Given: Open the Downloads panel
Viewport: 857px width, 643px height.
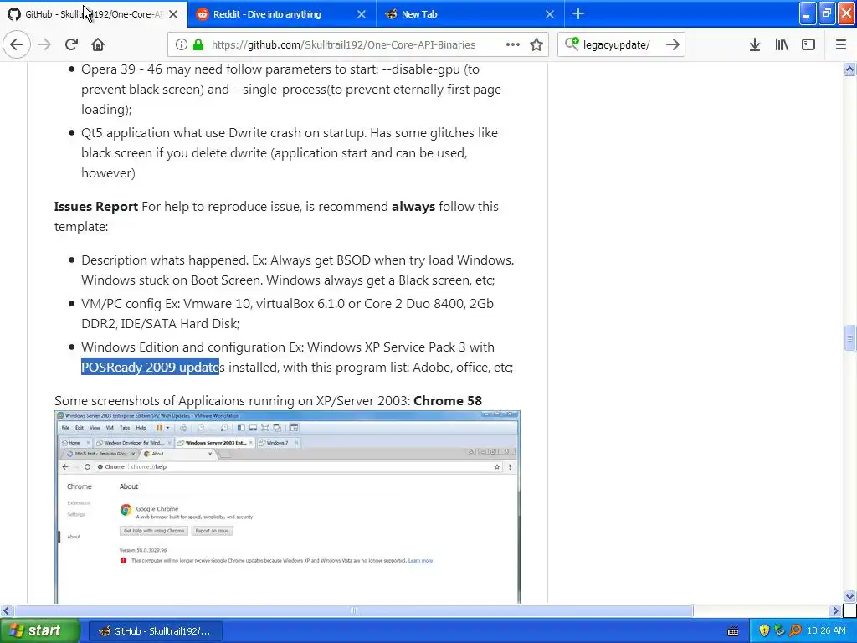Looking at the screenshot, I should click(x=755, y=44).
